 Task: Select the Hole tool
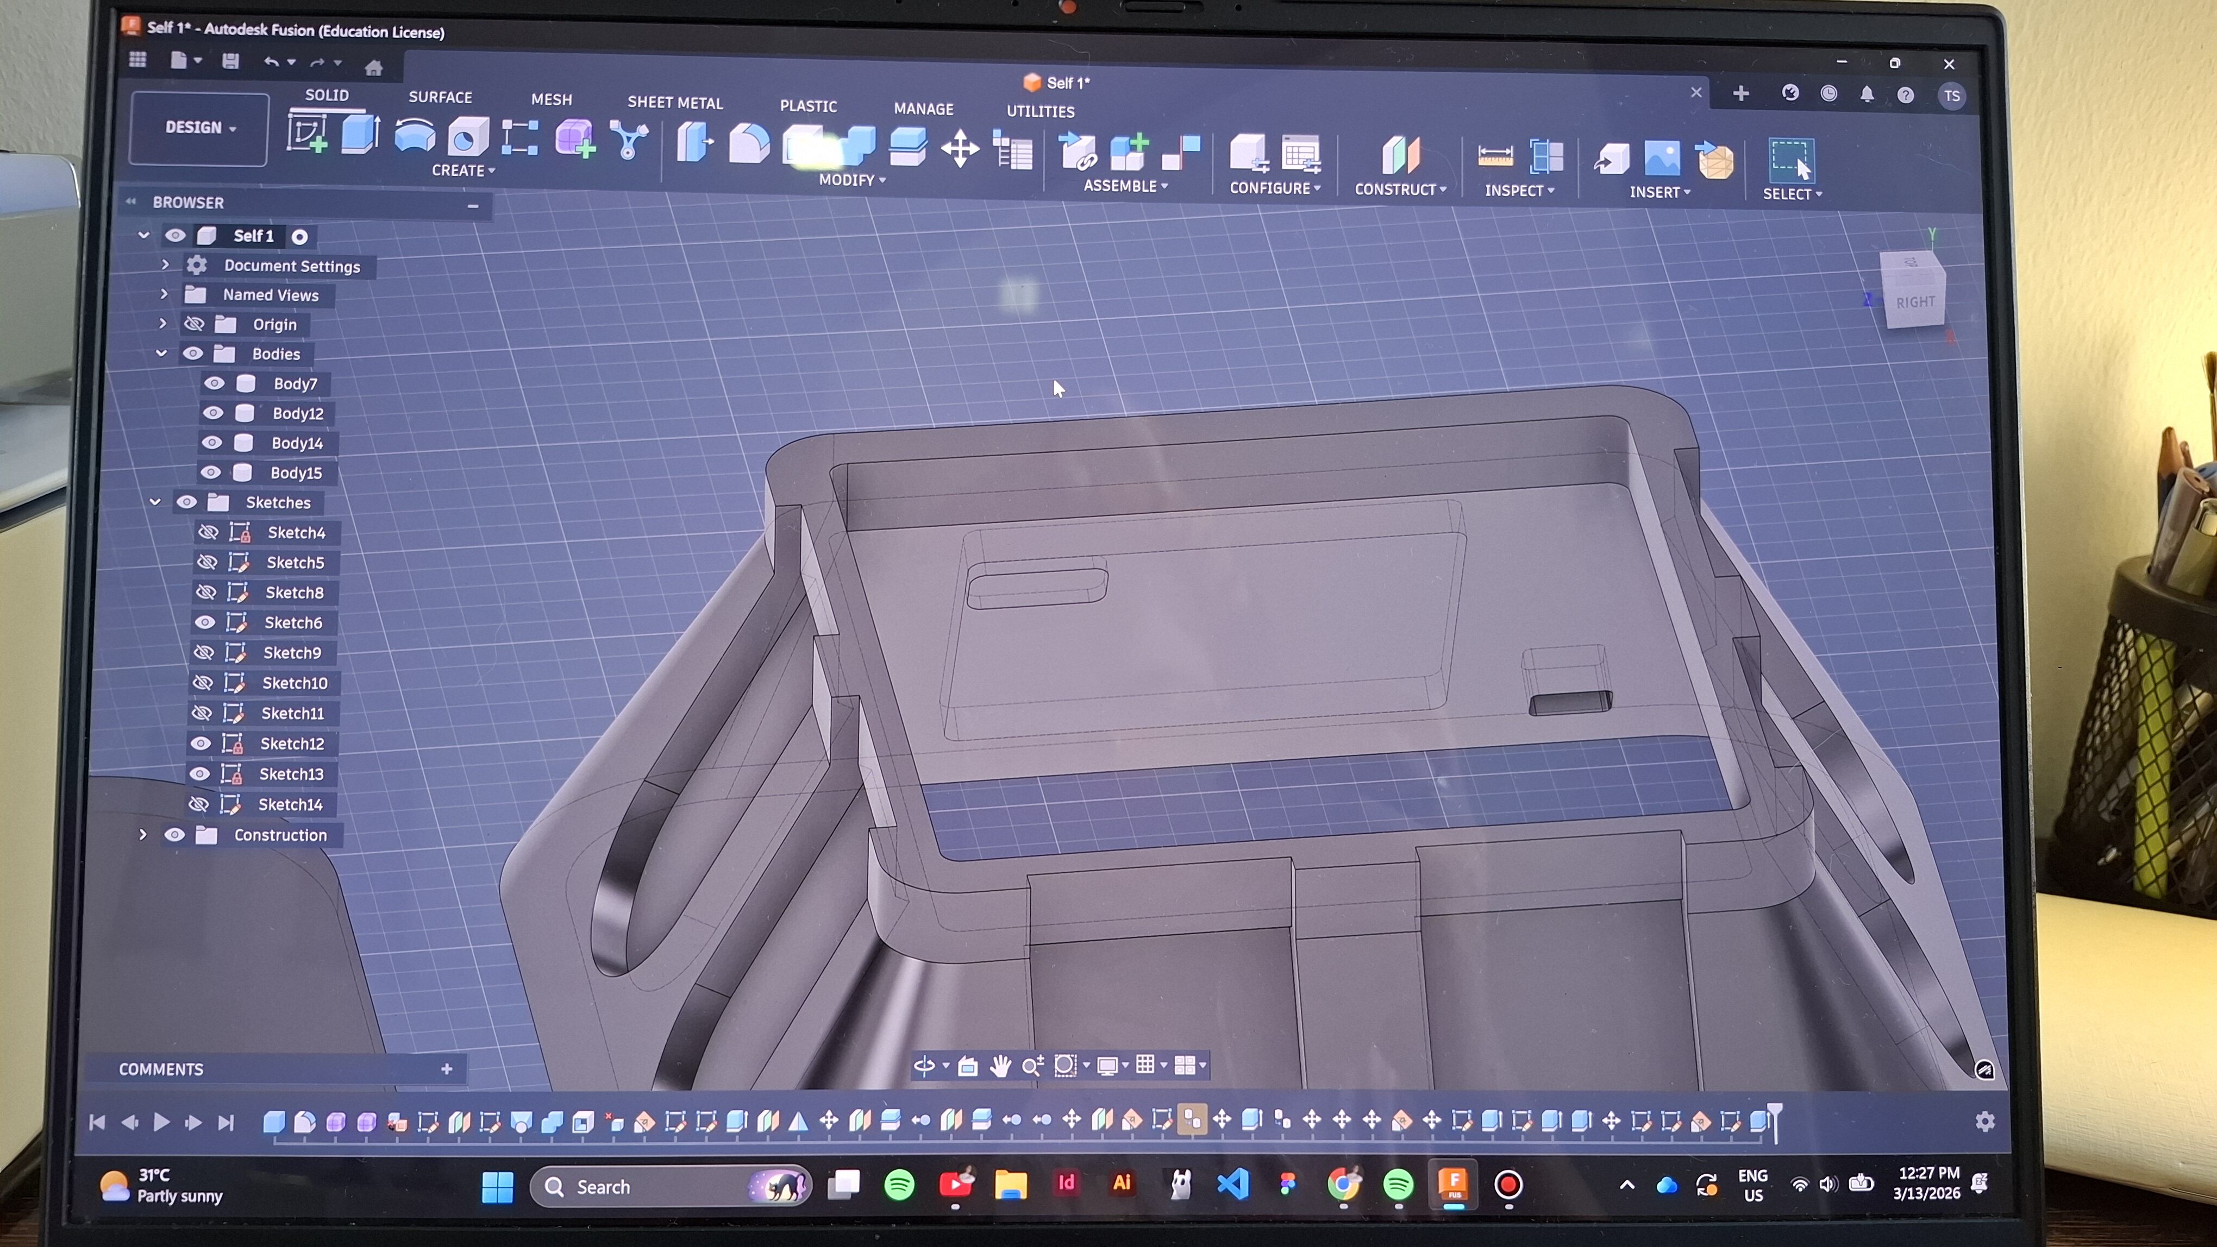(468, 137)
